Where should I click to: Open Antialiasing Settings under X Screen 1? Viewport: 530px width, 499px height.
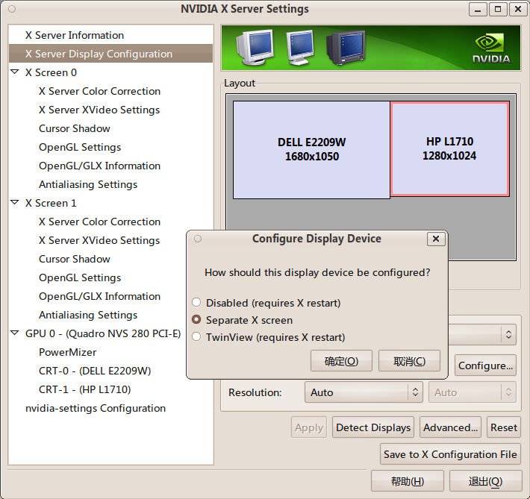coord(88,315)
